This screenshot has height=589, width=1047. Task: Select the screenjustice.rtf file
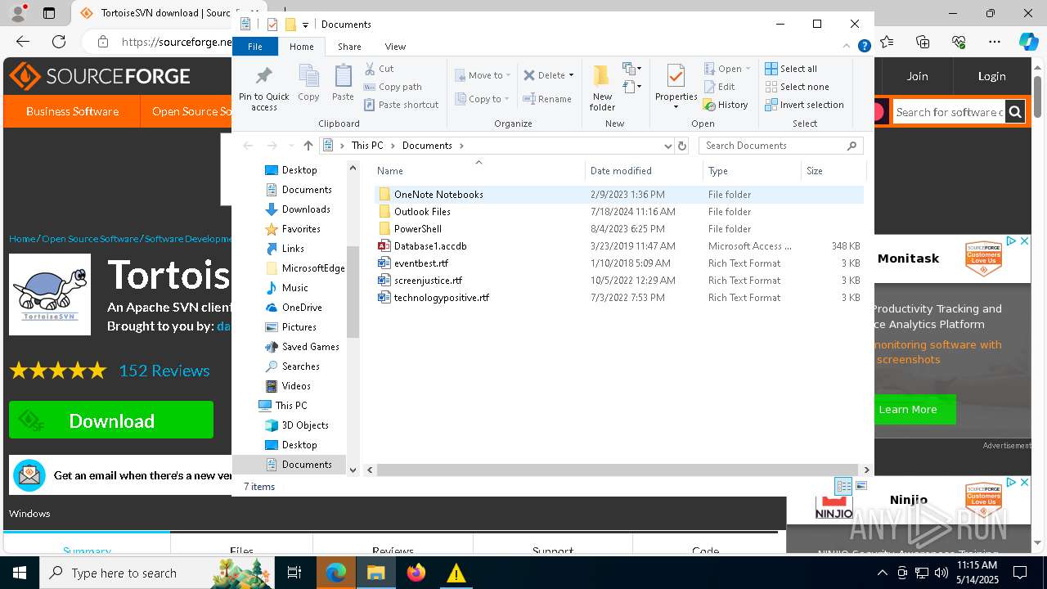coord(428,281)
